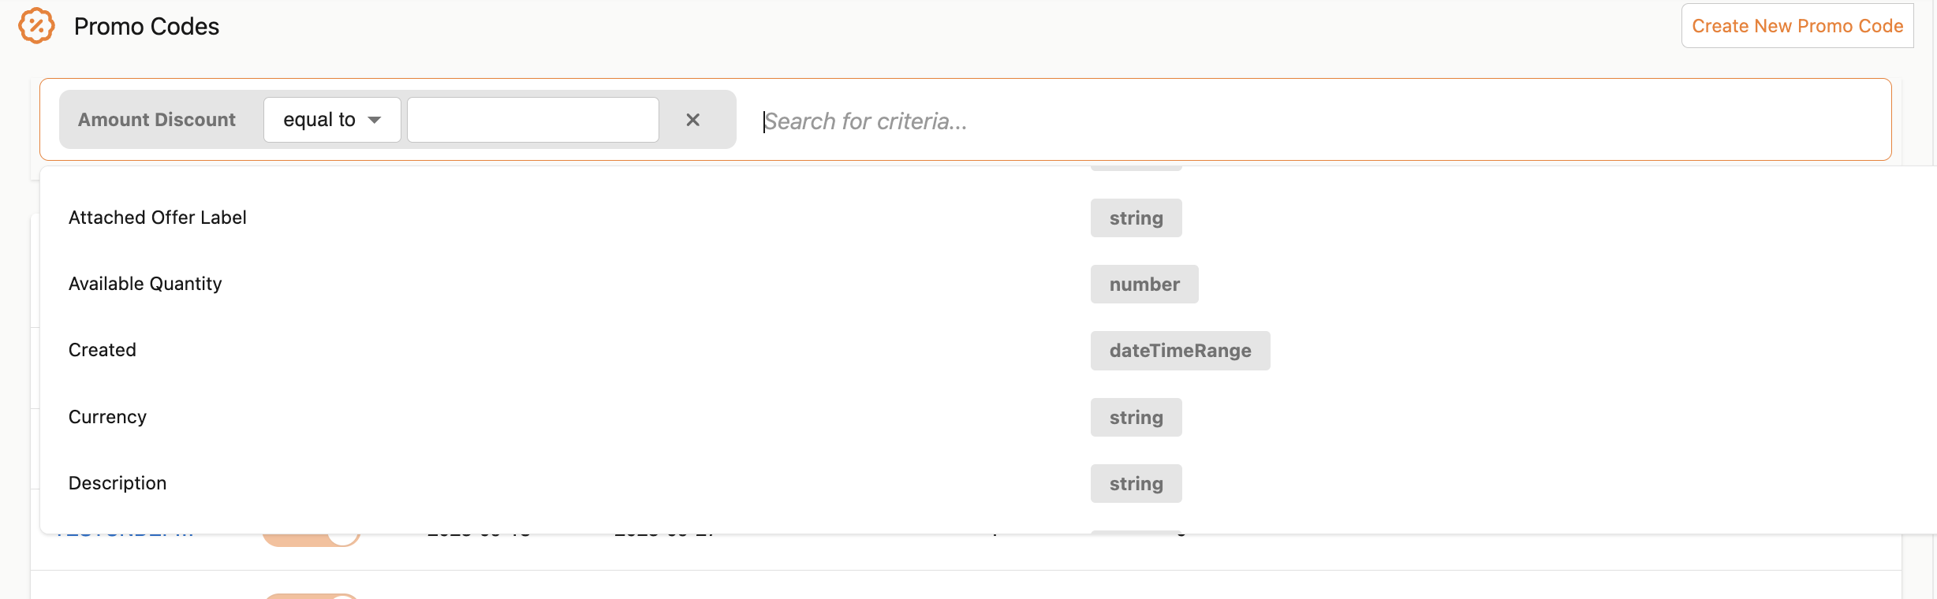Choose Available Quantity from criteria list

(145, 284)
